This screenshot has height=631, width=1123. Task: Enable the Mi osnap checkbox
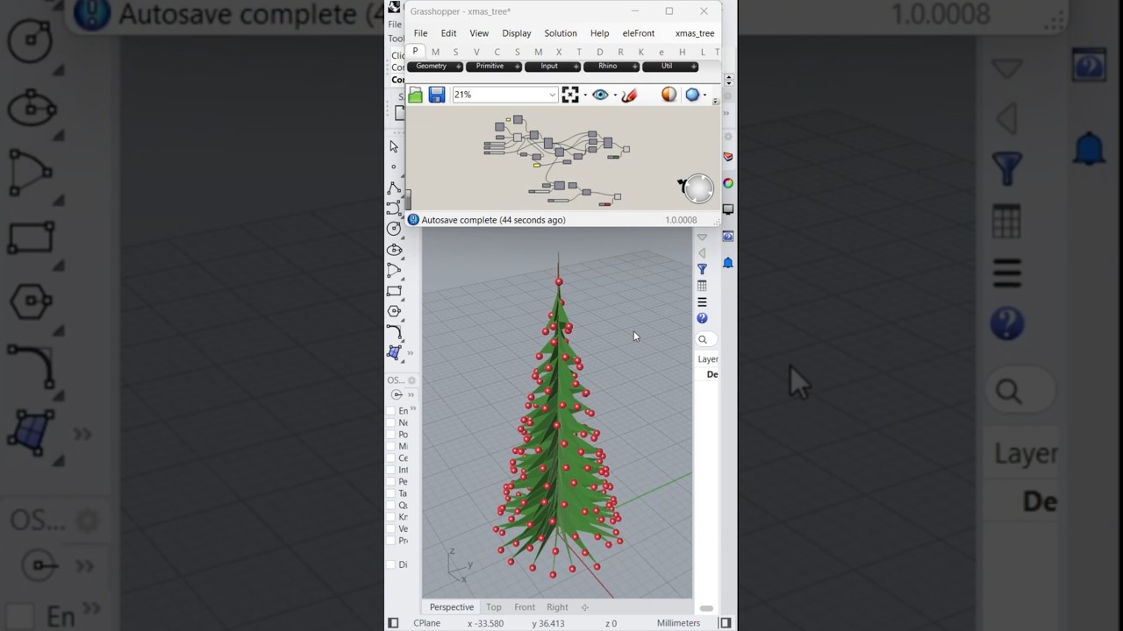pyautogui.click(x=391, y=446)
